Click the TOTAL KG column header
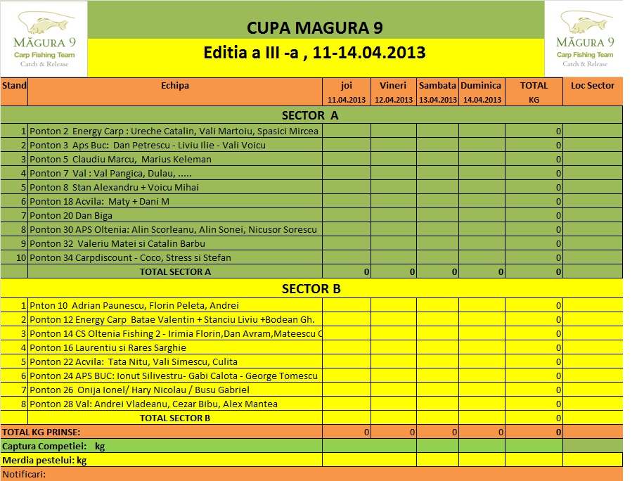644x481 pixels. point(534,91)
